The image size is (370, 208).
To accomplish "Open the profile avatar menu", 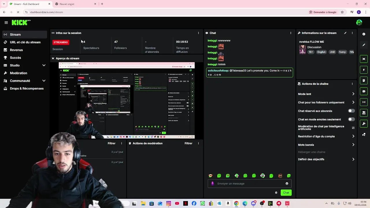I will tap(359, 23).
